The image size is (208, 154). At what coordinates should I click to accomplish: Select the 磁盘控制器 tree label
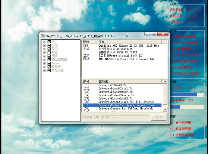59,60
